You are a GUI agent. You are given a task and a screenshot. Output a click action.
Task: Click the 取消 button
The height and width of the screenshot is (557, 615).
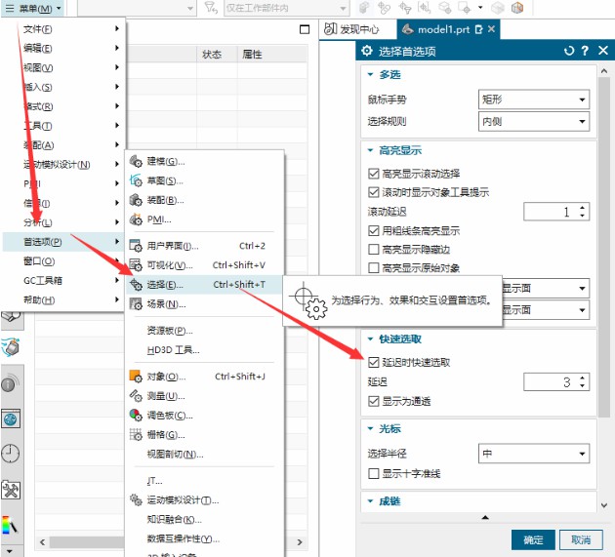[x=580, y=539]
